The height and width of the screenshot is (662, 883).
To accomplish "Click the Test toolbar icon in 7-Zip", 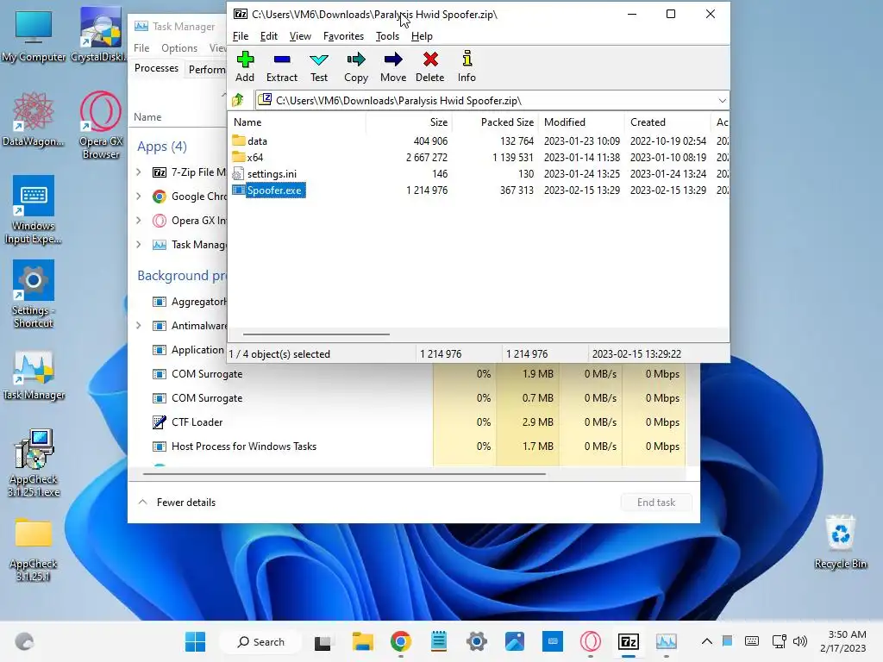I will coord(319,66).
